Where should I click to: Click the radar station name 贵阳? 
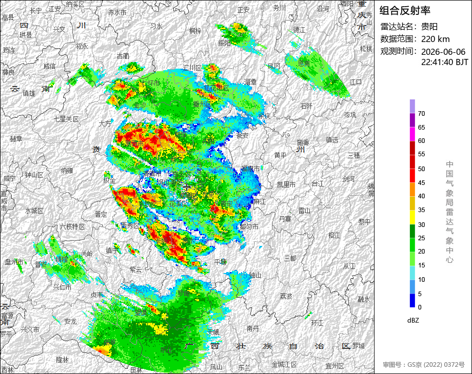(429, 27)
